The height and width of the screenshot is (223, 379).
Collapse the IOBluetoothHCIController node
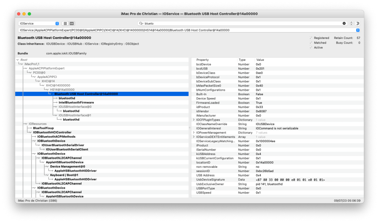[x=30, y=132]
